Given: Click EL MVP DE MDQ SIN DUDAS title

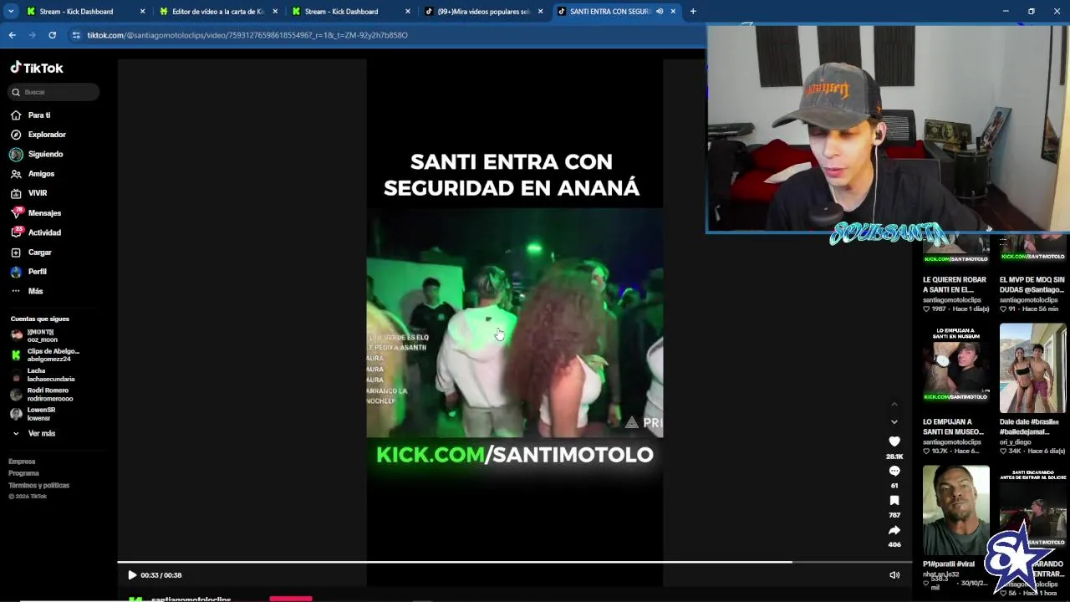Looking at the screenshot, I should coord(1032,284).
